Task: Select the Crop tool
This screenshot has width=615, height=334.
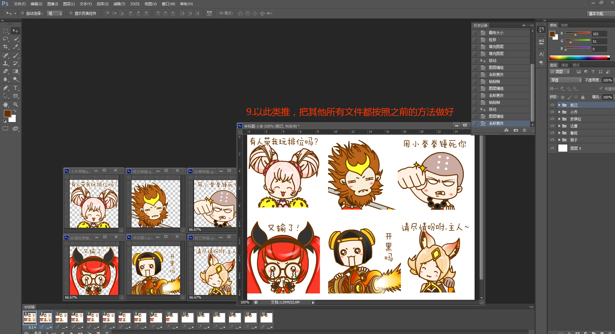Action: pos(5,47)
